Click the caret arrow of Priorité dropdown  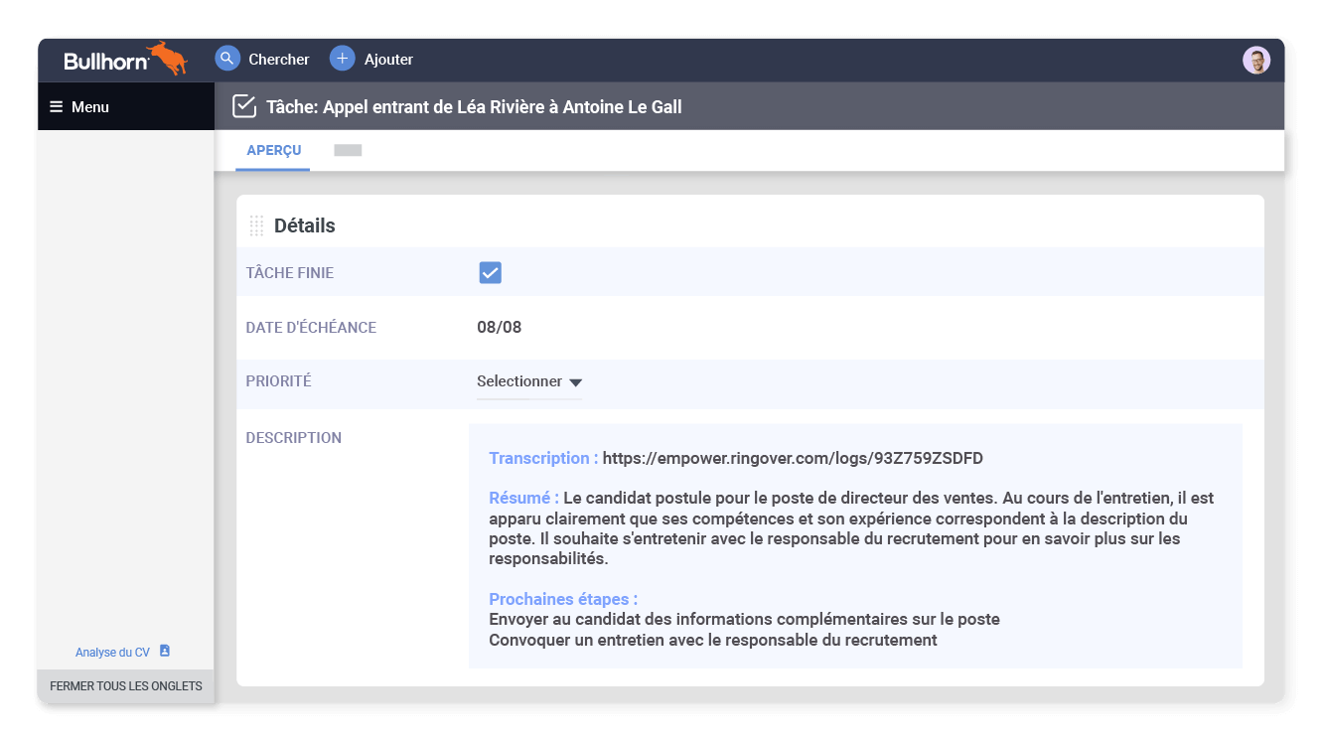pyautogui.click(x=575, y=382)
